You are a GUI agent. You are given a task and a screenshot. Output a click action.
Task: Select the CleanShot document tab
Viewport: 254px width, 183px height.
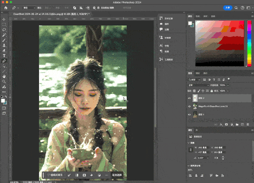[51, 14]
